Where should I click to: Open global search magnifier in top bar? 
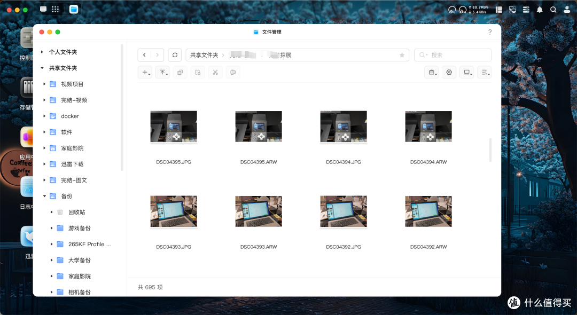coord(553,10)
